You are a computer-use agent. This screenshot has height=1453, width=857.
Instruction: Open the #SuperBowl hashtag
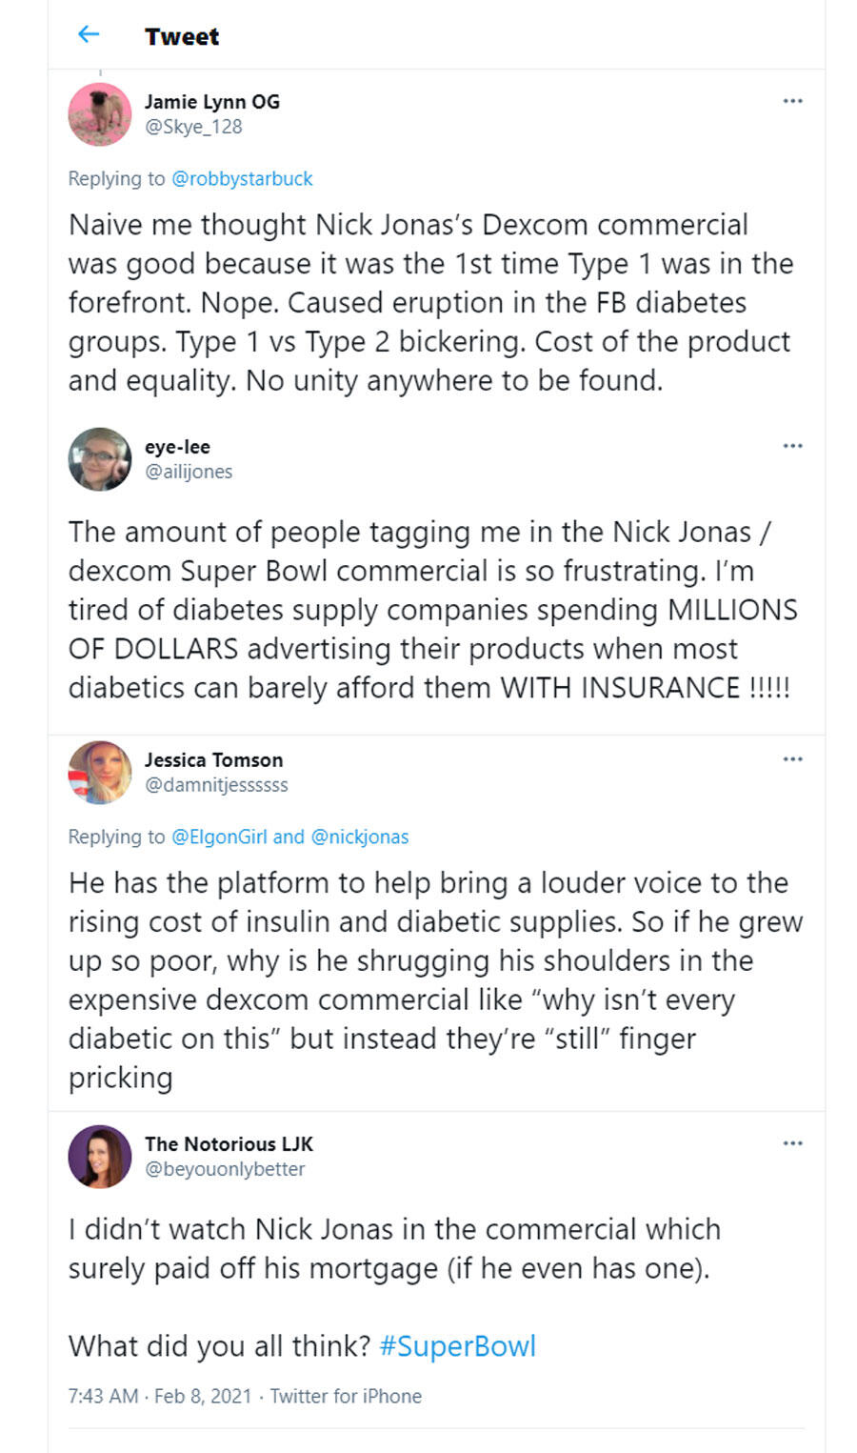[457, 1346]
